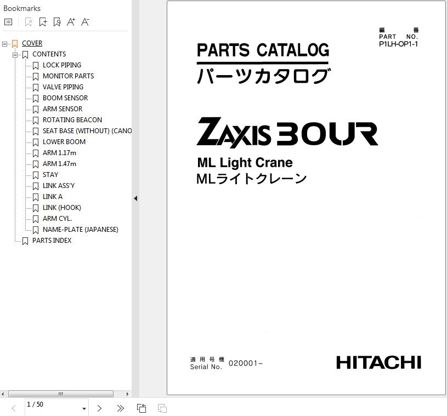Screen dimensions: 447x416
Task: Click the add new bookmark icon
Action: 43,22
